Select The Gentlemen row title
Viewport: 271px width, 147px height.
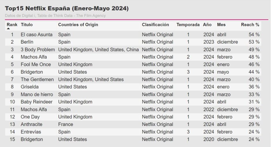(x=37, y=80)
